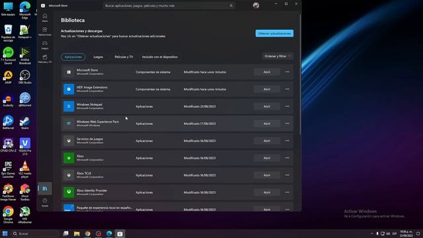Open the user profile avatar in the Store
423x238 pixels.
(256, 5)
